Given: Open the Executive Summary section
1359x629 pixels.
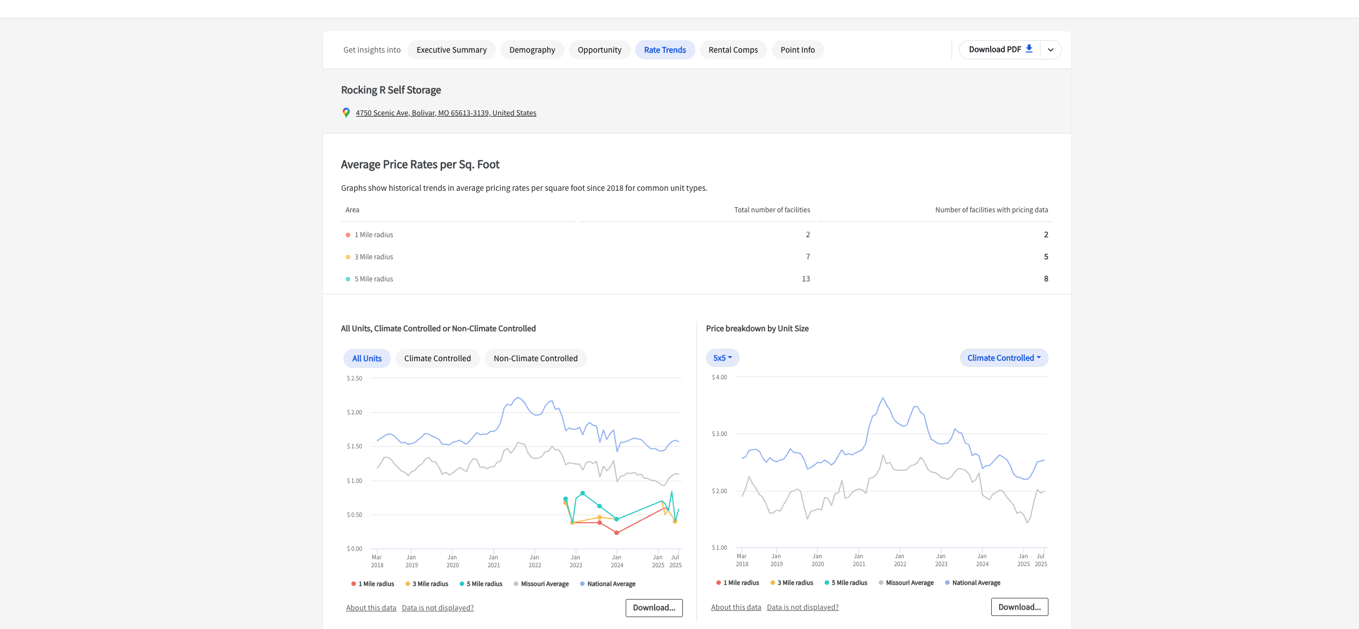Looking at the screenshot, I should pyautogui.click(x=452, y=50).
